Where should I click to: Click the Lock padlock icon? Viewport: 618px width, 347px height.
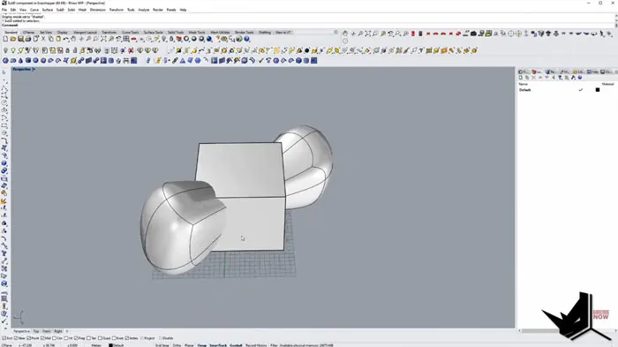tap(67, 50)
